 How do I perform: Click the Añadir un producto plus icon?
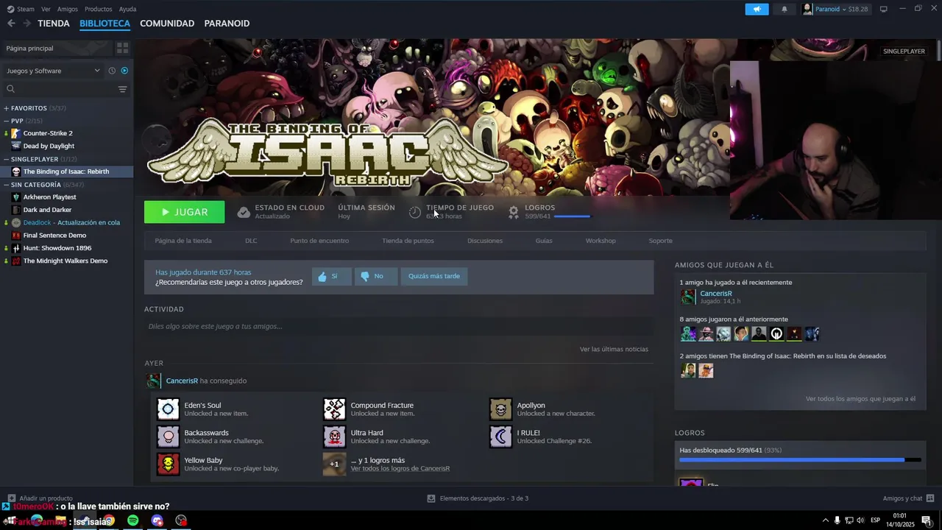(x=11, y=498)
